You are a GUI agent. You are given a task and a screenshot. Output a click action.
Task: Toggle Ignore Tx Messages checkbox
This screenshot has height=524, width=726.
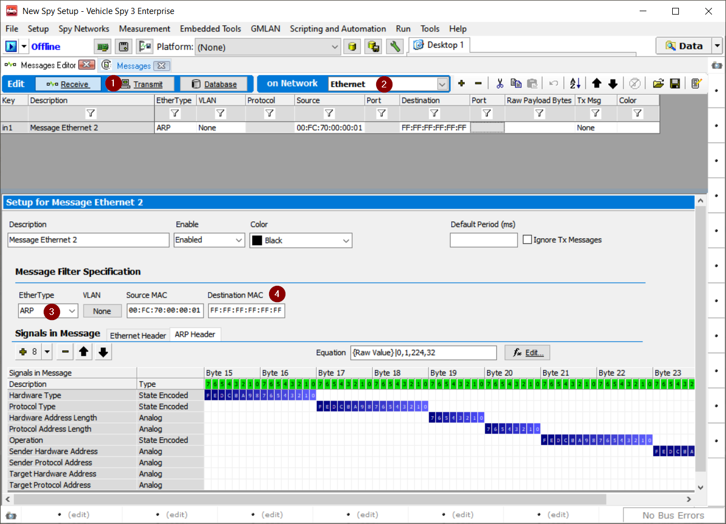527,239
